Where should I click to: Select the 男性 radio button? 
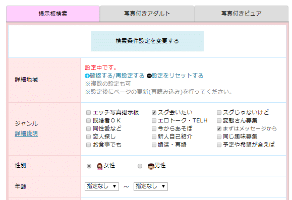tap(140, 166)
